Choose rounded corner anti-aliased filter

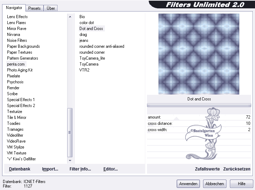point(102,46)
